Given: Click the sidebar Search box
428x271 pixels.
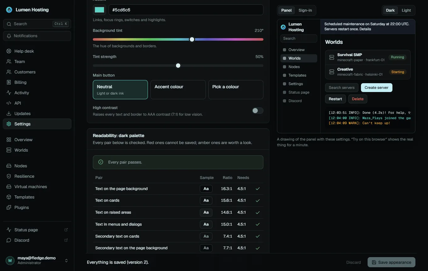Looking at the screenshot, I should pos(37,24).
